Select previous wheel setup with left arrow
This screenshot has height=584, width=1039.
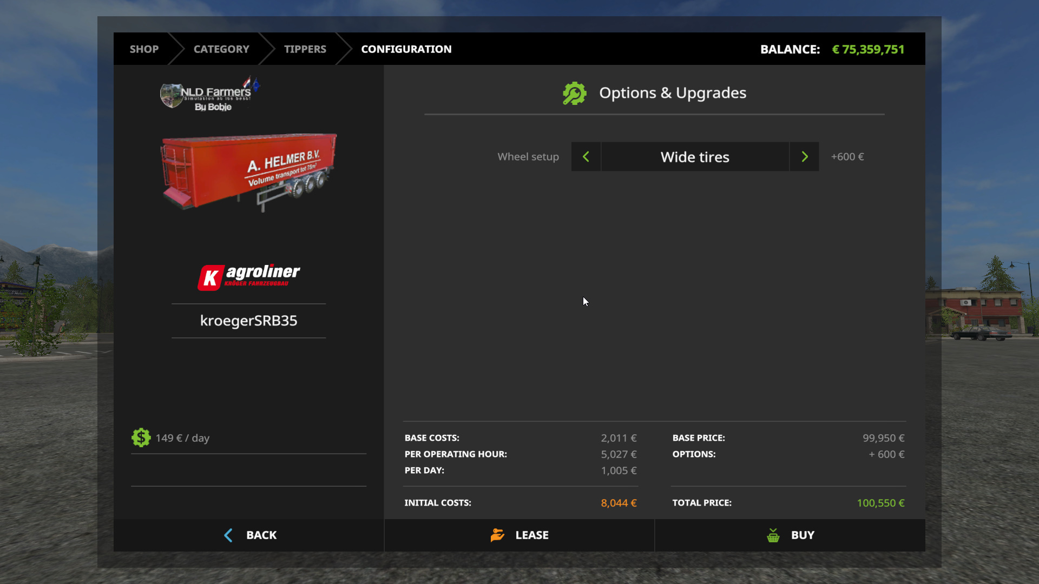pyautogui.click(x=586, y=157)
